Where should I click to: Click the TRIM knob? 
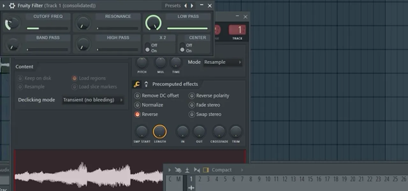click(x=236, y=131)
